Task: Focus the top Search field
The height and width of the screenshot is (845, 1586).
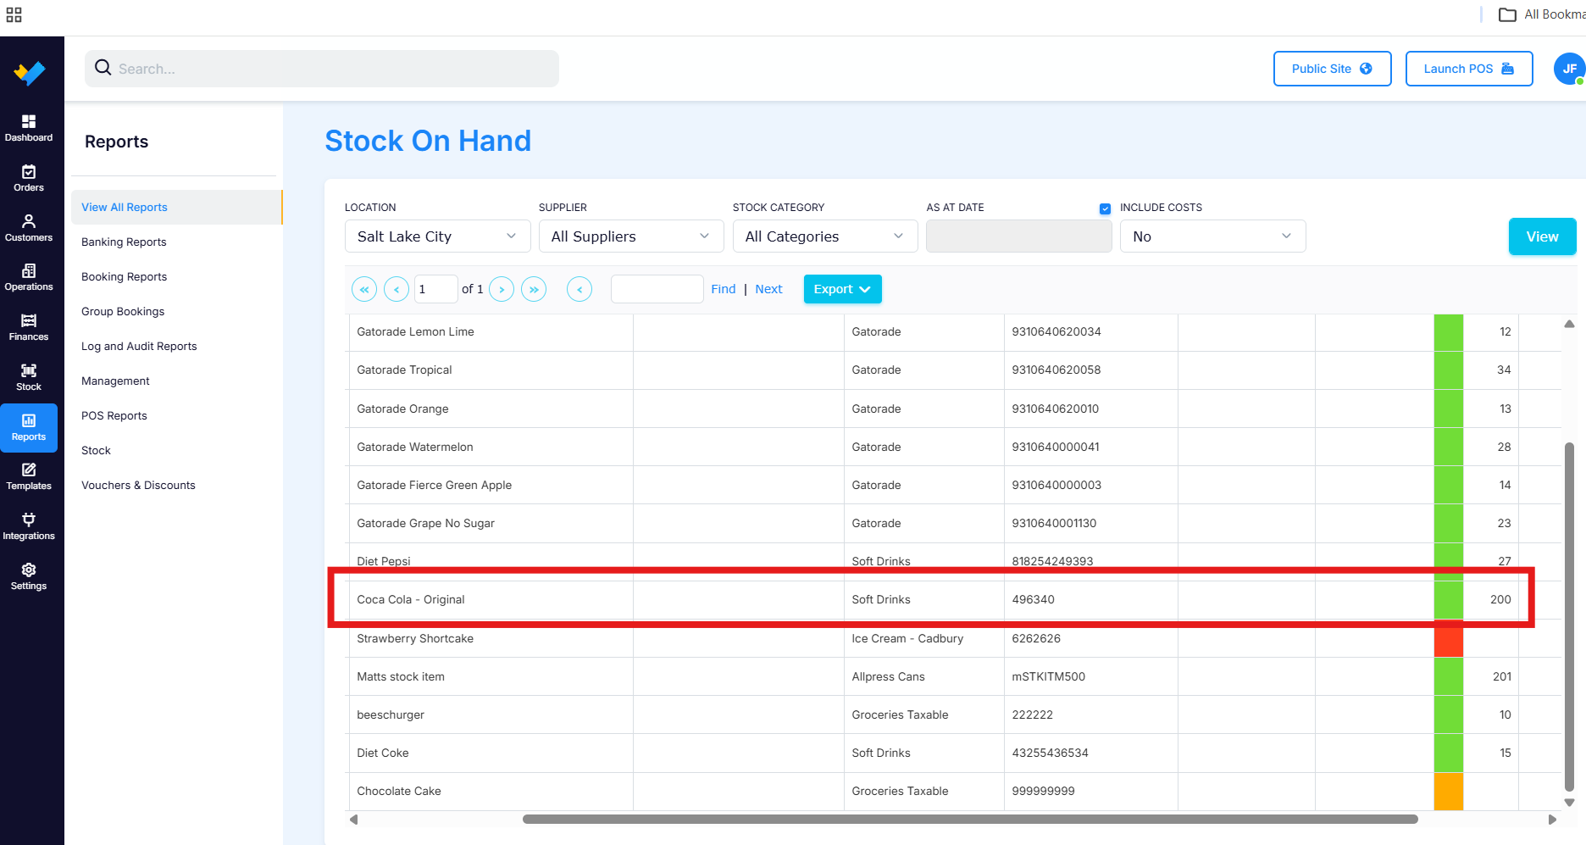Action: click(322, 69)
